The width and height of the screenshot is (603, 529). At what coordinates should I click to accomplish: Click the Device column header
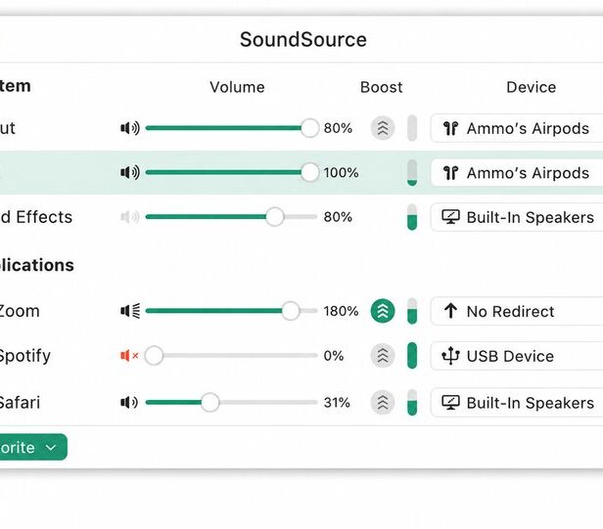[x=532, y=87]
